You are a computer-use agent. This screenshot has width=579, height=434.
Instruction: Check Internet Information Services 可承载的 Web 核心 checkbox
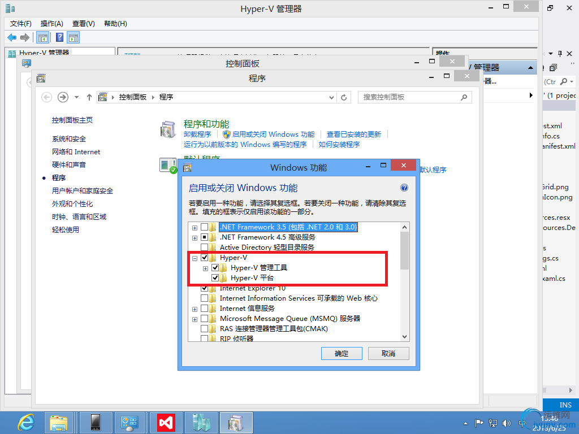[204, 298]
